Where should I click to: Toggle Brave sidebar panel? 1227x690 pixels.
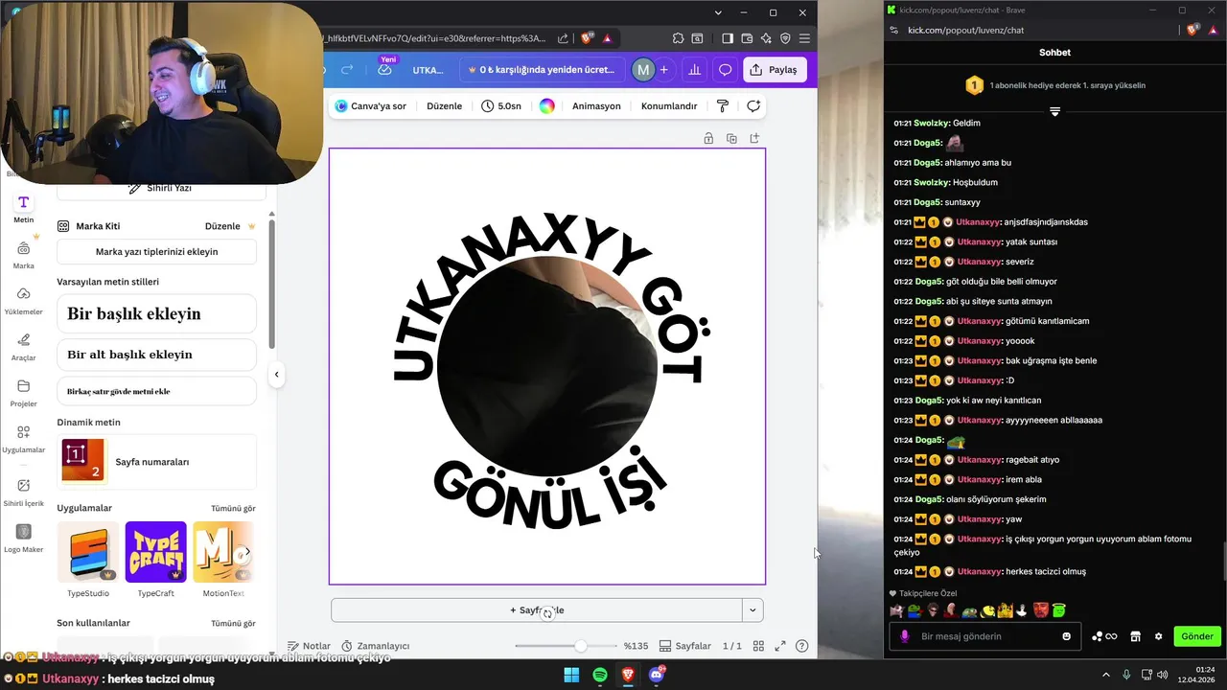click(x=728, y=38)
